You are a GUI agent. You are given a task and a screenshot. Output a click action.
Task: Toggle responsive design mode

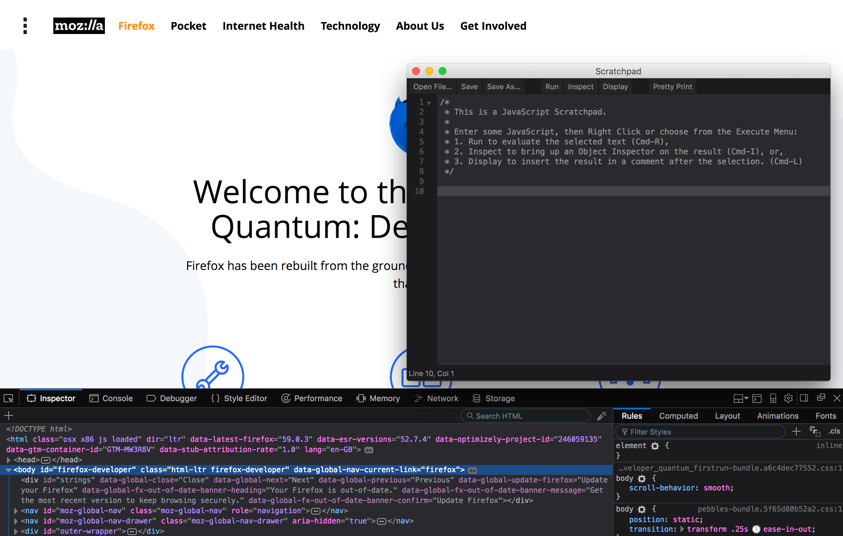773,398
